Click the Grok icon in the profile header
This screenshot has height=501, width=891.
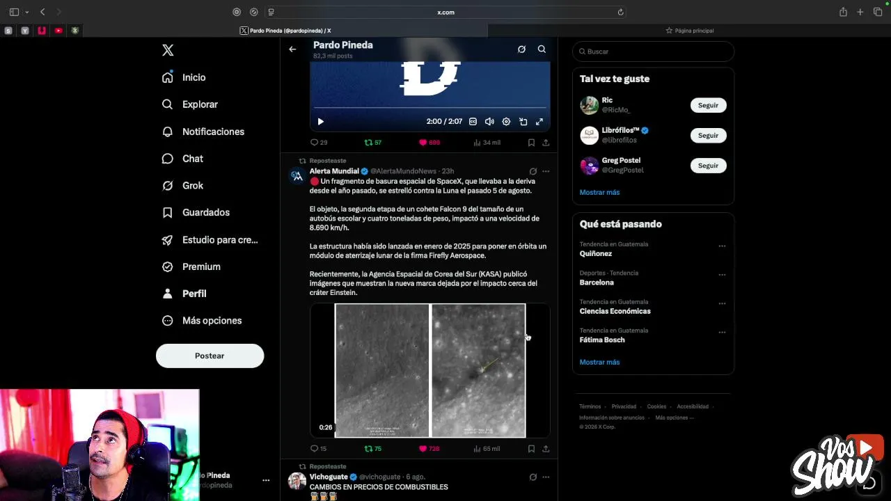(x=521, y=49)
